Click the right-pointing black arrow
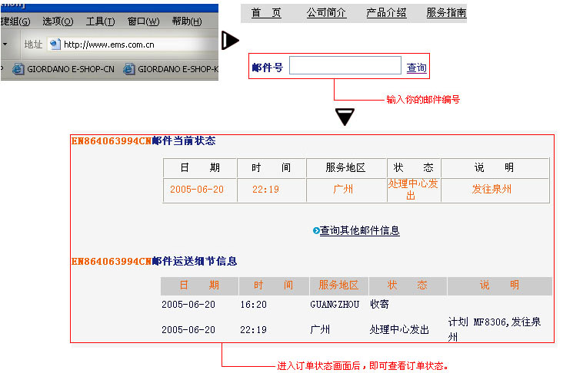Image resolution: width=583 pixels, height=373 pixels. (x=230, y=41)
